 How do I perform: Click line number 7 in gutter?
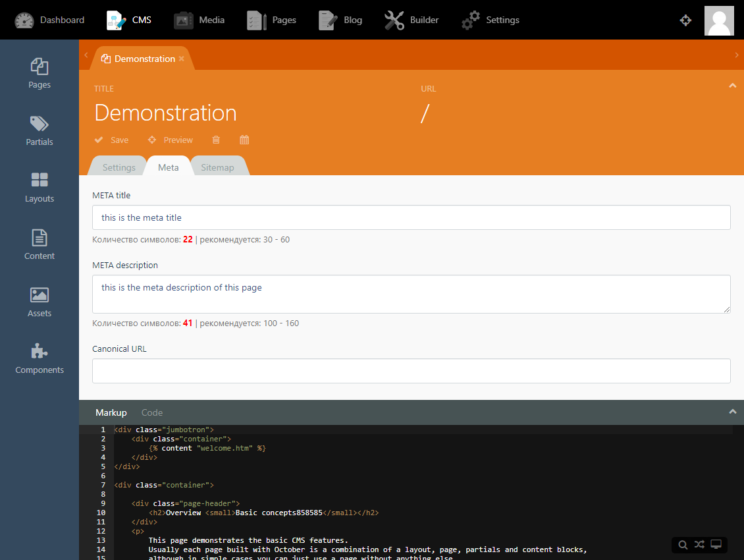[x=103, y=485]
